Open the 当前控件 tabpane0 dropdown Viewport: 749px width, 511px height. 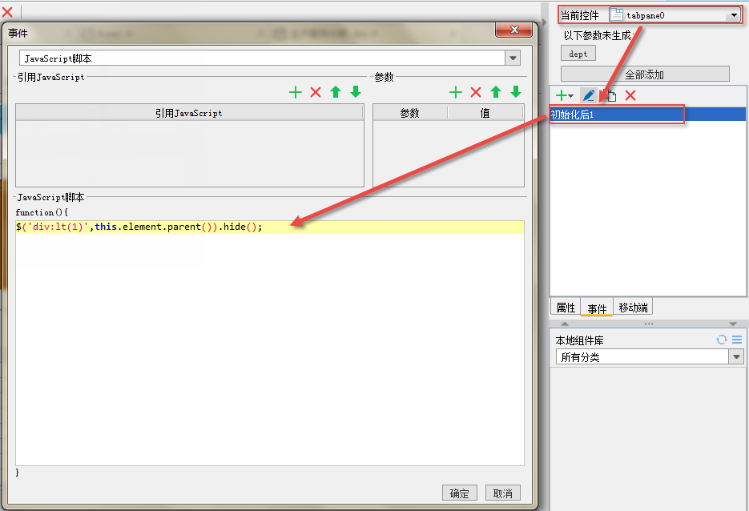pos(733,16)
